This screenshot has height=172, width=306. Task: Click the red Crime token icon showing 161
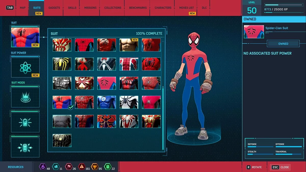[81, 167]
